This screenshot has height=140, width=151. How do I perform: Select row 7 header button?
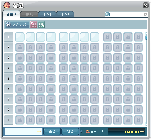pyautogui.click(x=9, y=99)
